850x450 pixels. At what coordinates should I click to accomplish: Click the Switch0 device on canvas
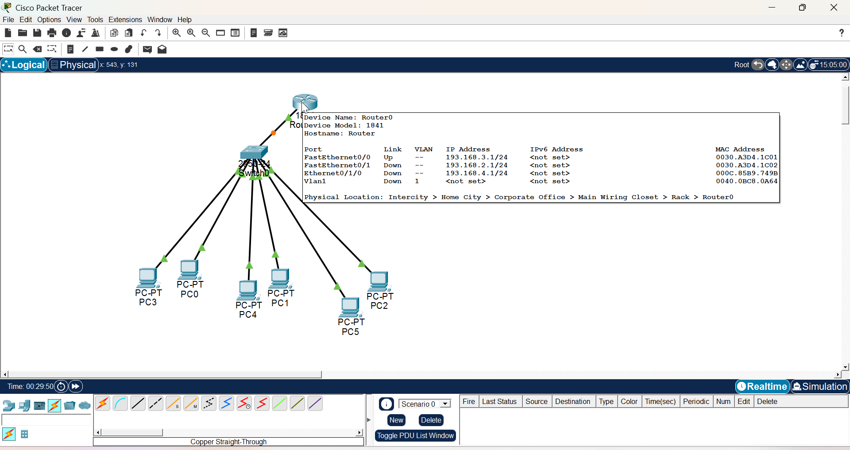pos(254,153)
